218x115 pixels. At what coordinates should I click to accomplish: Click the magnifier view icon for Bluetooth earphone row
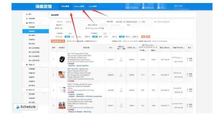pyautogui.click(x=188, y=89)
